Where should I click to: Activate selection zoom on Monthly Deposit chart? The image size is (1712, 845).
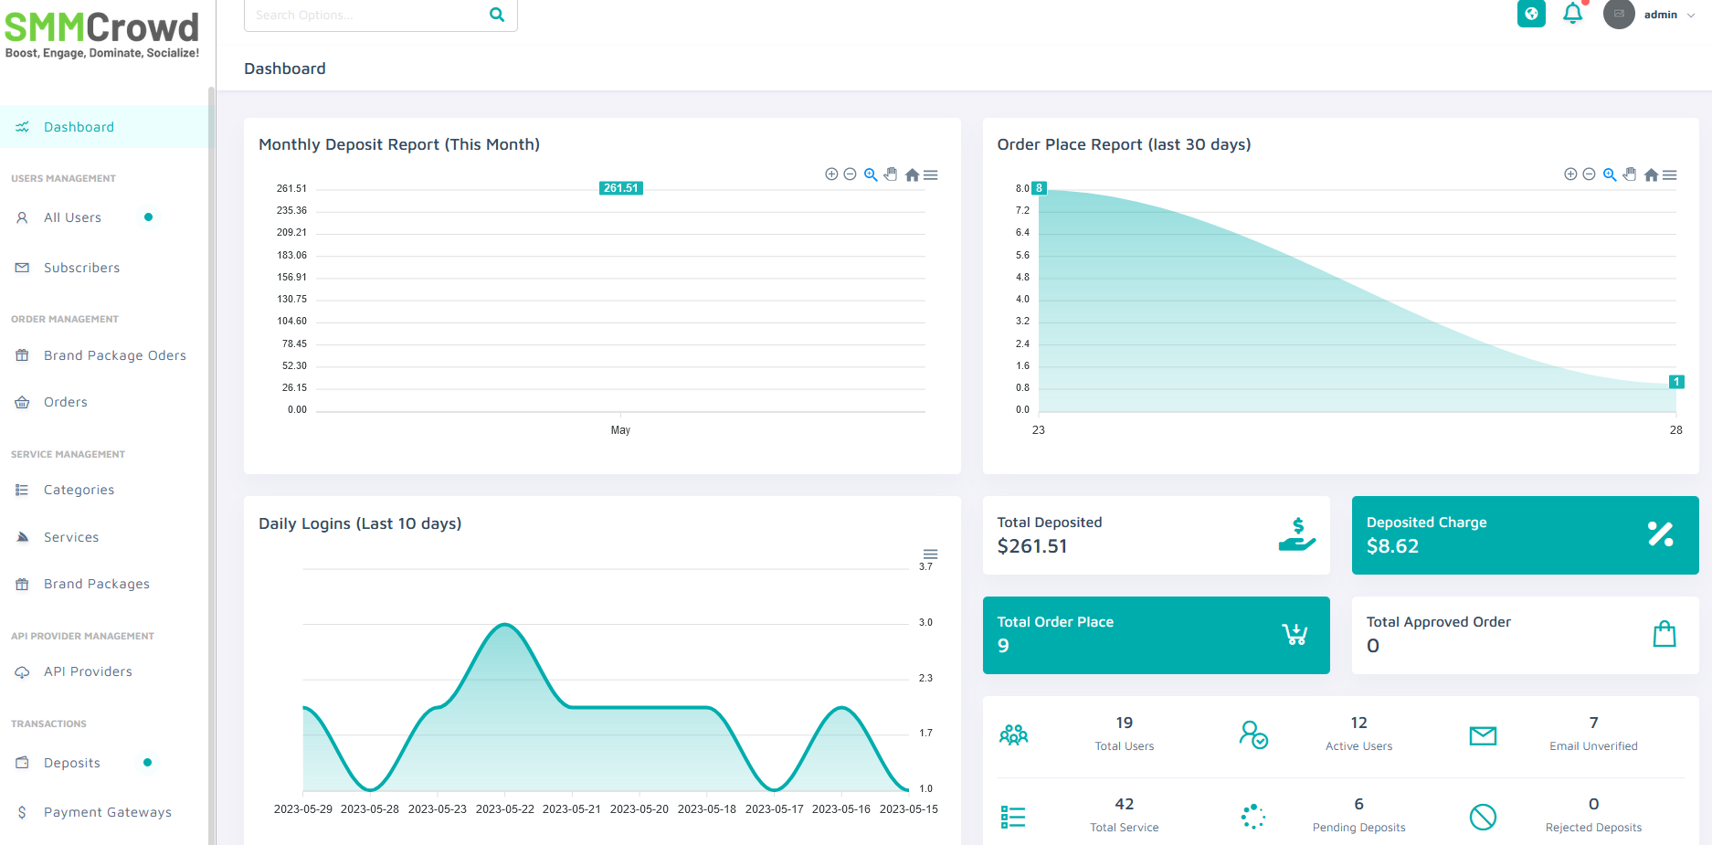[871, 174]
